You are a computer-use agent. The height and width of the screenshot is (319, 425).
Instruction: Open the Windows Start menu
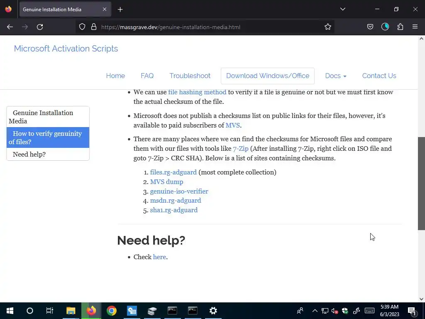pyautogui.click(x=10, y=311)
